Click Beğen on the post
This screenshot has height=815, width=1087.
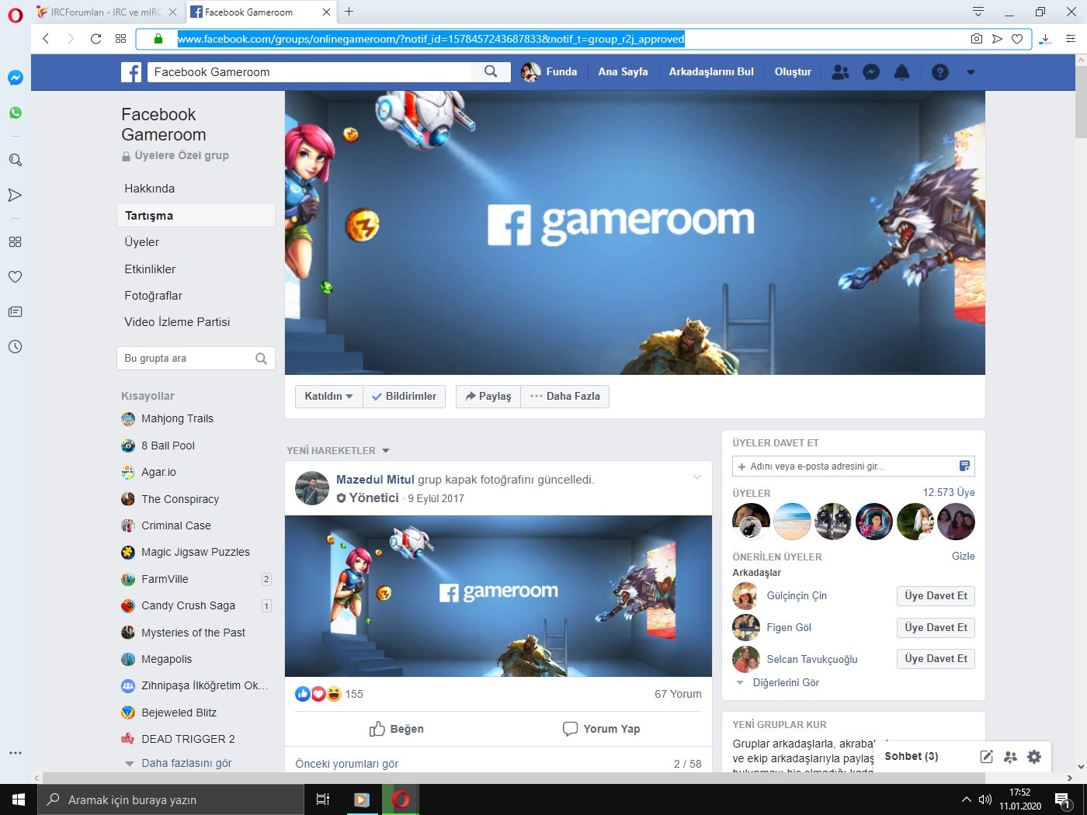396,729
